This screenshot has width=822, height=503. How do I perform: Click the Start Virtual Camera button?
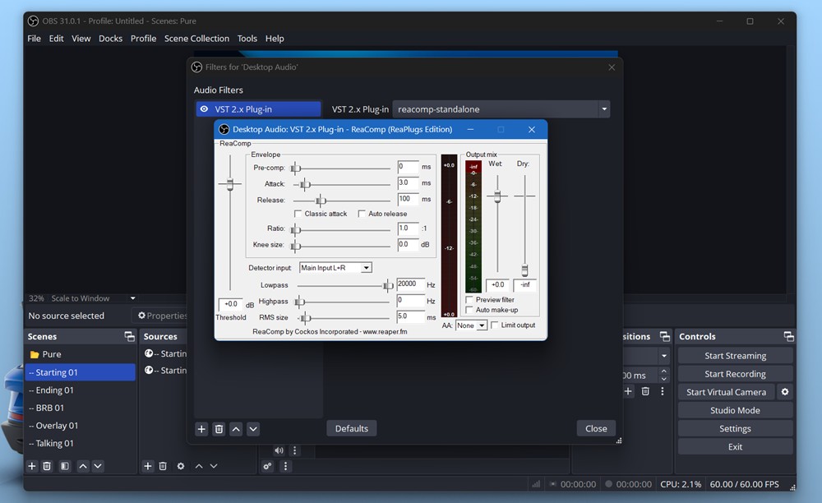727,391
